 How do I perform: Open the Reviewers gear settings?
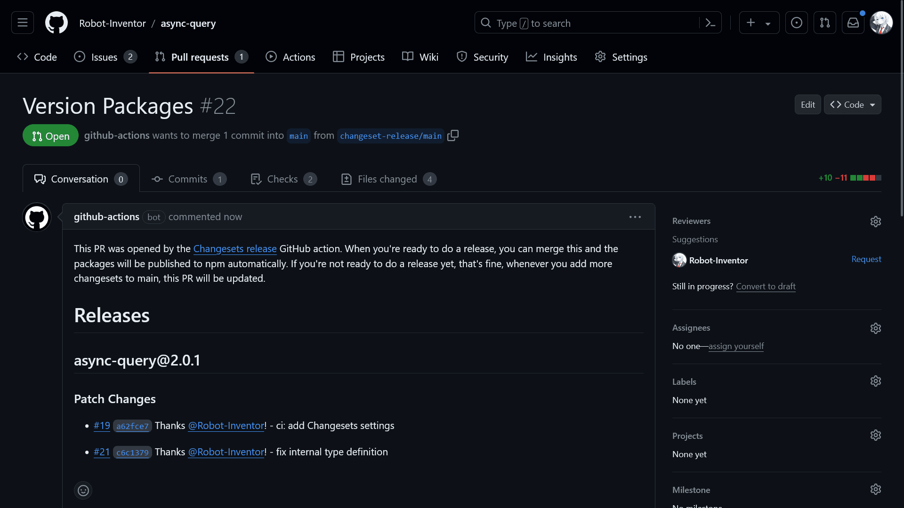[876, 222]
